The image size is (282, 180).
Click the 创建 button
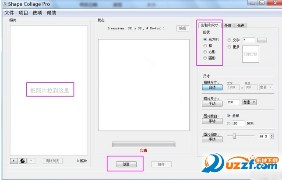(x=126, y=164)
